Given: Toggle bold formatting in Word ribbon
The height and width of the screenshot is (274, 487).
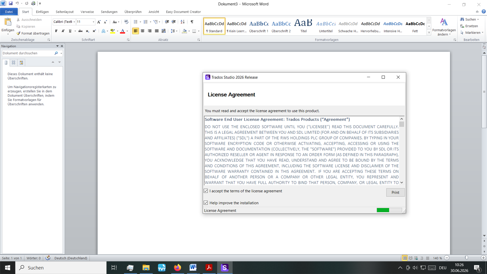Looking at the screenshot, I should click(x=56, y=31).
